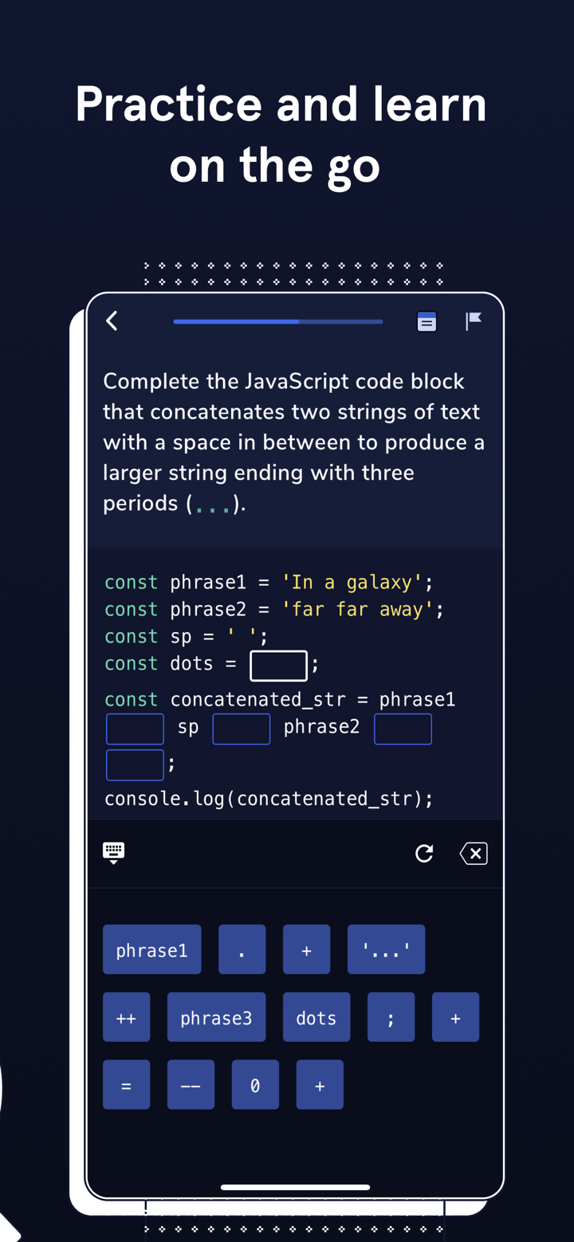
Task: Select the increment ++ operator token
Action: (x=126, y=1017)
